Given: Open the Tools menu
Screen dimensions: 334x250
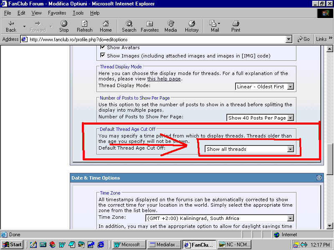Looking at the screenshot, I should tap(78, 13).
